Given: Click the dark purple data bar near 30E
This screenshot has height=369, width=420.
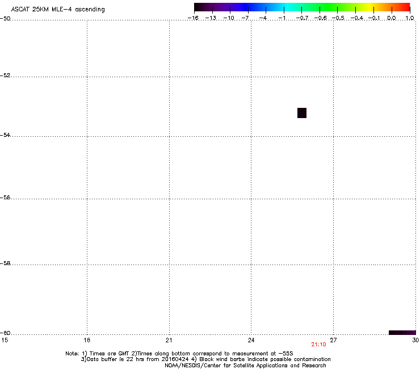Looking at the screenshot, I should pyautogui.click(x=402, y=333).
